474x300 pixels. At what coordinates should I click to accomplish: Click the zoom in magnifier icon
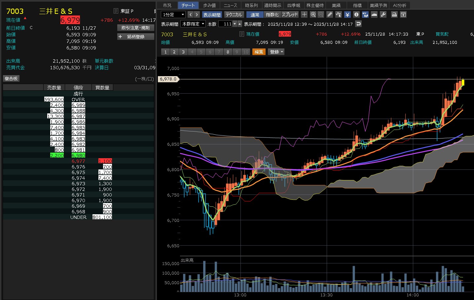(313, 15)
